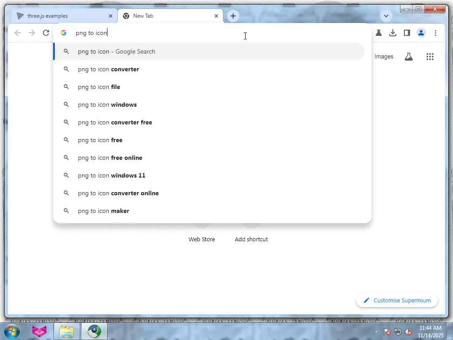Open the Windows Start orb
453x340 pixels.
tap(12, 331)
